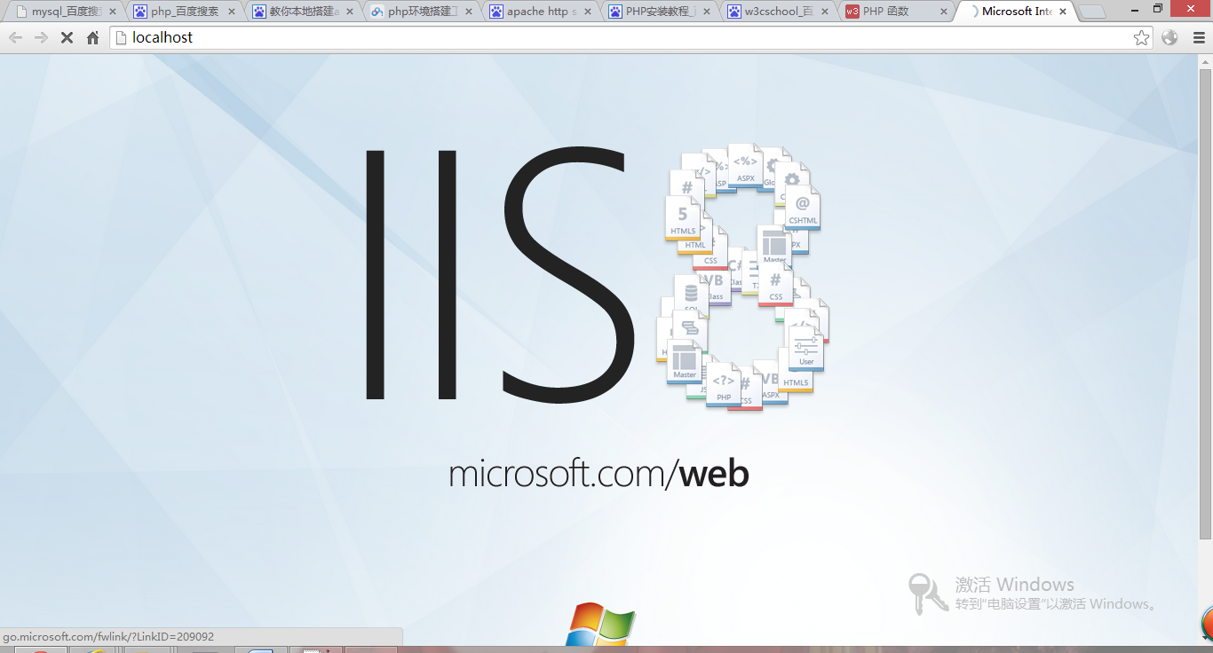The image size is (1213, 653).
Task: Click the globe extension icon in toolbar
Action: tap(1169, 37)
